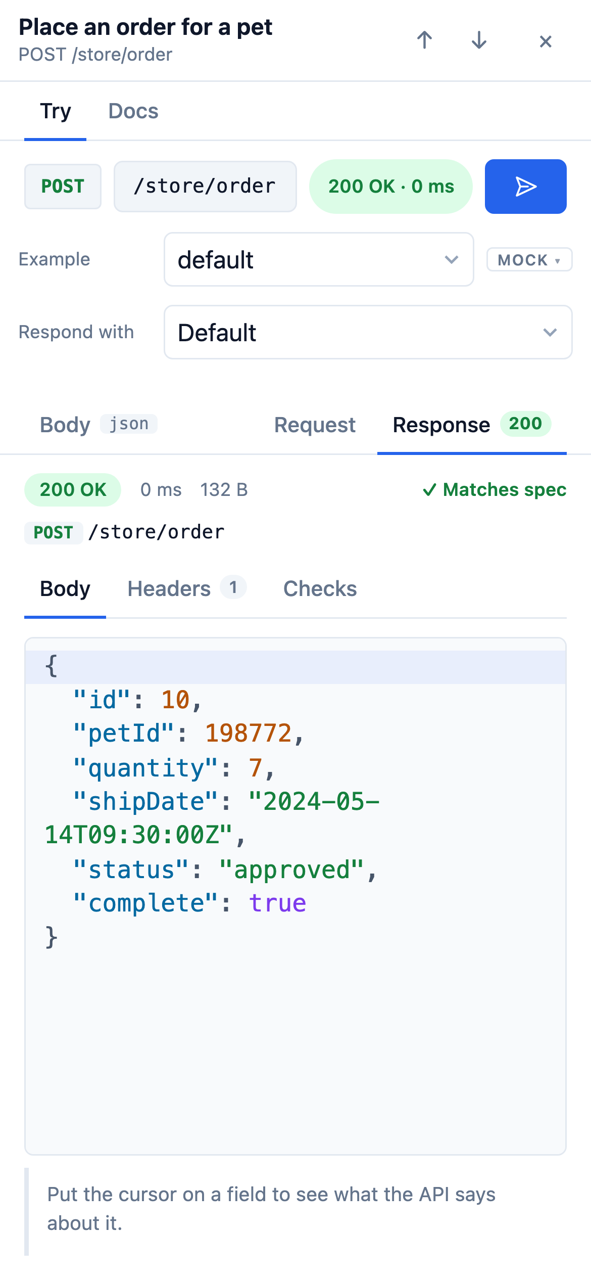Viewport: 591px width, 1280px height.
Task: Open the Docs tab
Action: tap(133, 111)
